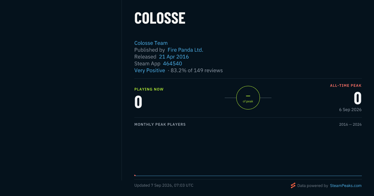Image resolution: width=374 pixels, height=196 pixels.
Task: Click the COLOSSE game title
Action: pyautogui.click(x=160, y=18)
